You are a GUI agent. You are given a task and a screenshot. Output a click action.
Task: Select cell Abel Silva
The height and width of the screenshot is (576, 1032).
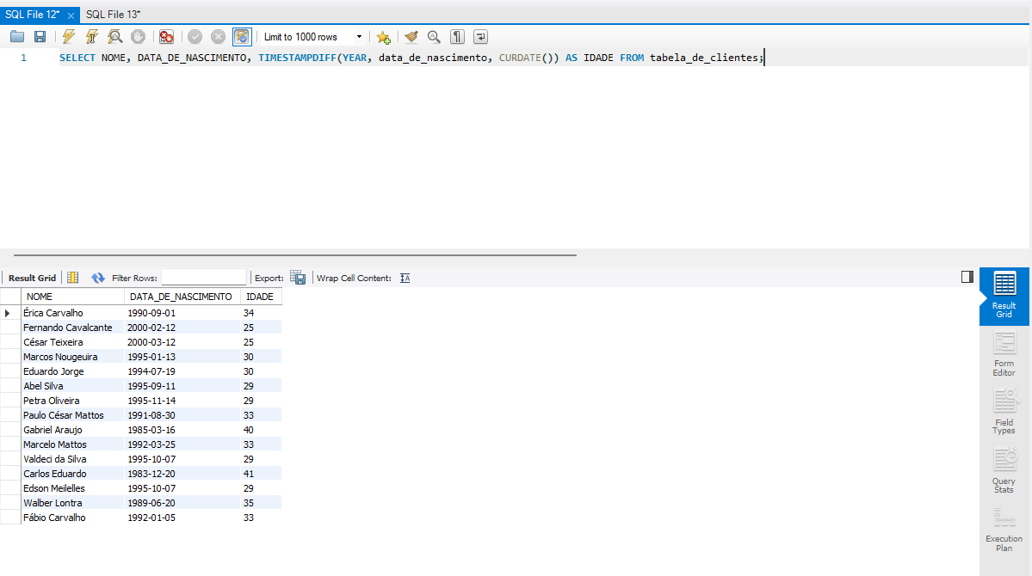(x=72, y=386)
